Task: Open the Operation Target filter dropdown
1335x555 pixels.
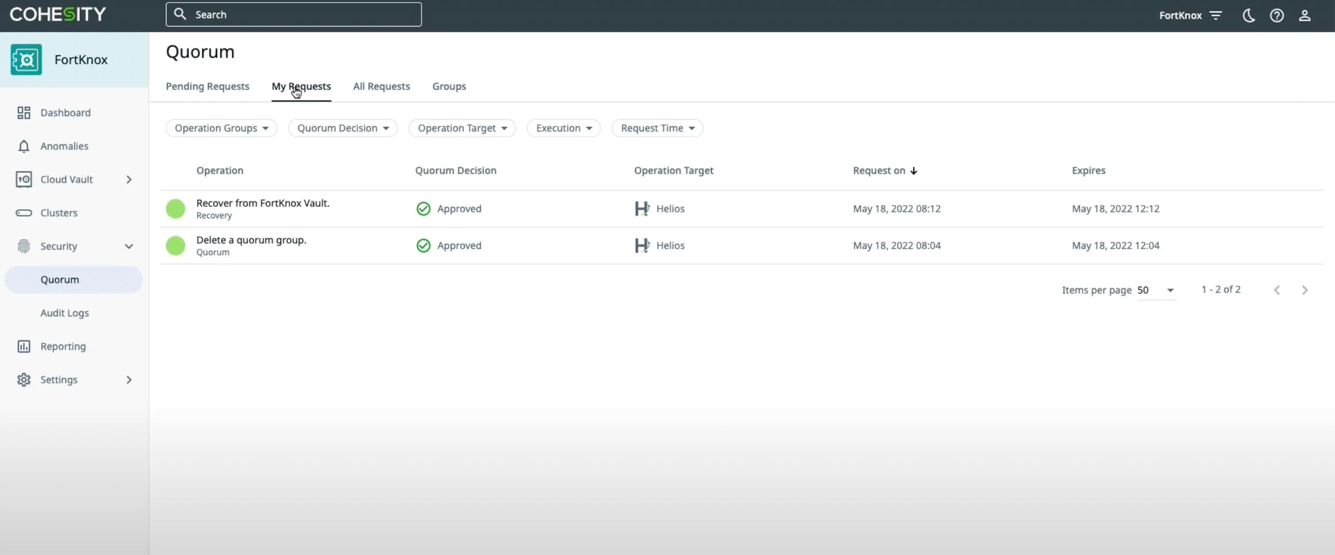Action: [462, 128]
